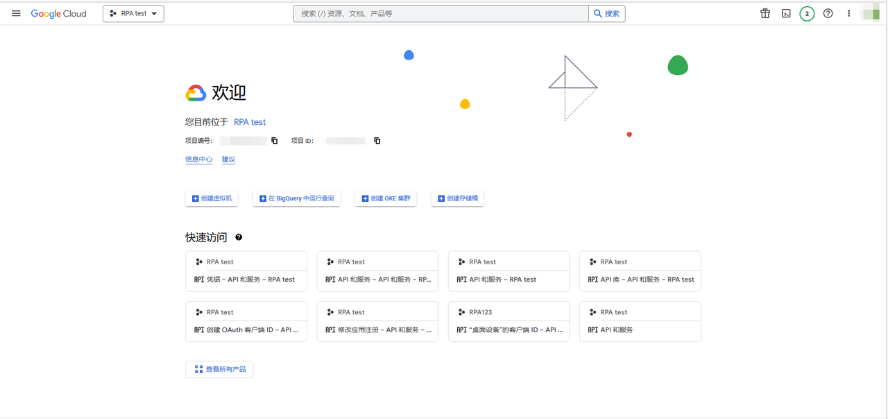This screenshot has height=419, width=888.
Task: Click the 搜索 search button
Action: (x=607, y=13)
